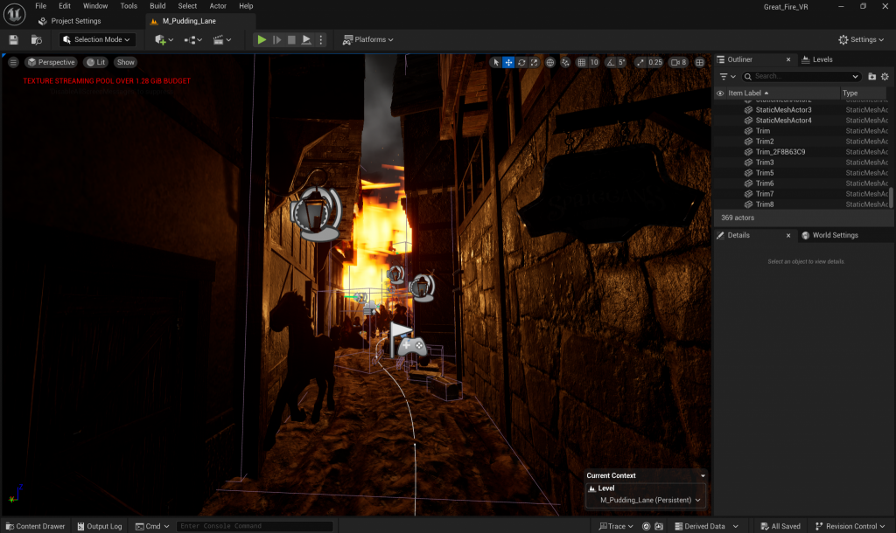Toggle grid snapping icon
The height and width of the screenshot is (533, 896).
582,62
